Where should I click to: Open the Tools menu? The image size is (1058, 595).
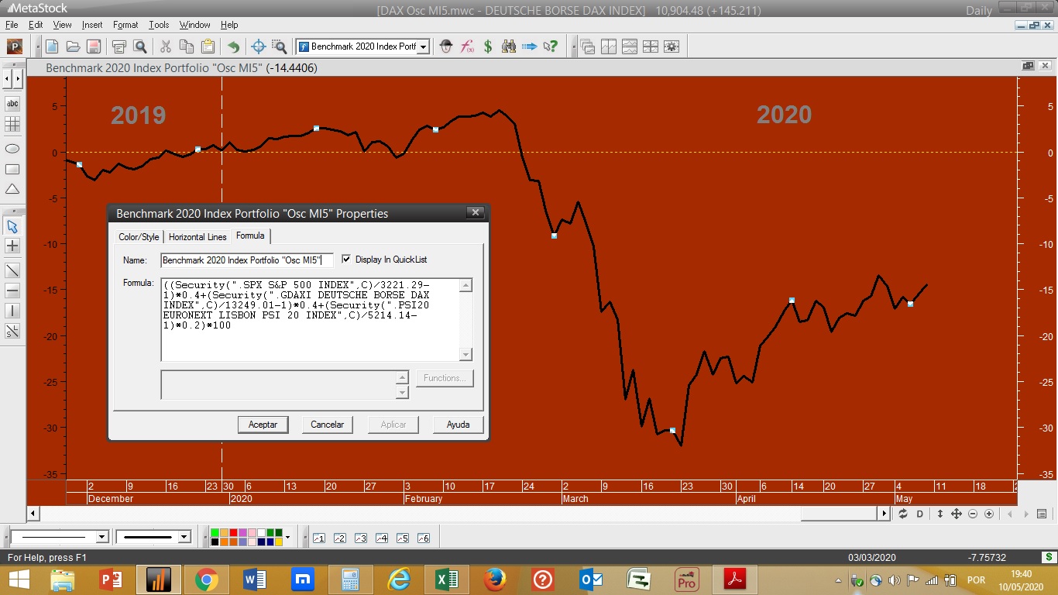(159, 25)
